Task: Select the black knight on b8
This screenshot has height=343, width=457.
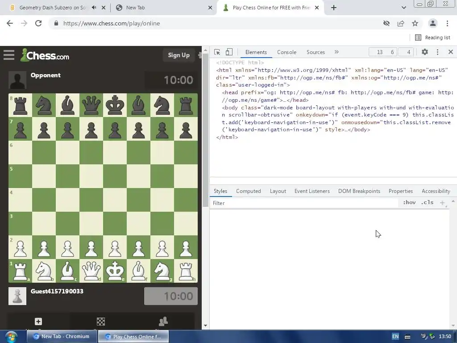Action: [x=44, y=105]
